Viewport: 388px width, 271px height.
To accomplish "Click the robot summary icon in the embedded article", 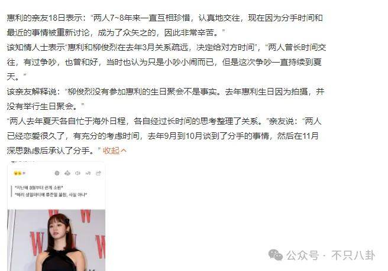I will (x=67, y=173).
